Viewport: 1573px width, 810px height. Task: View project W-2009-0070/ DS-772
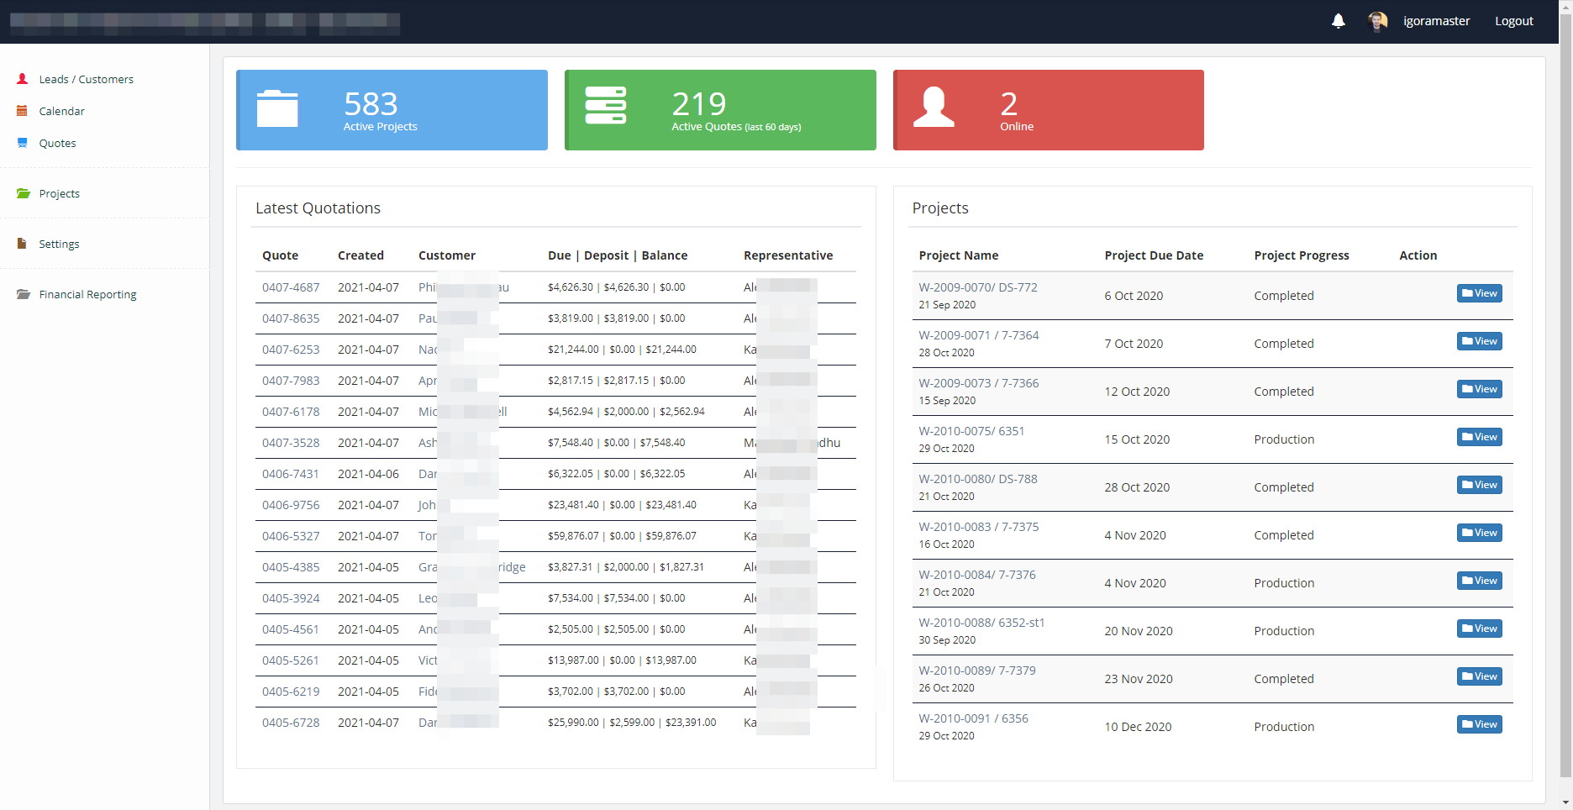point(1479,293)
